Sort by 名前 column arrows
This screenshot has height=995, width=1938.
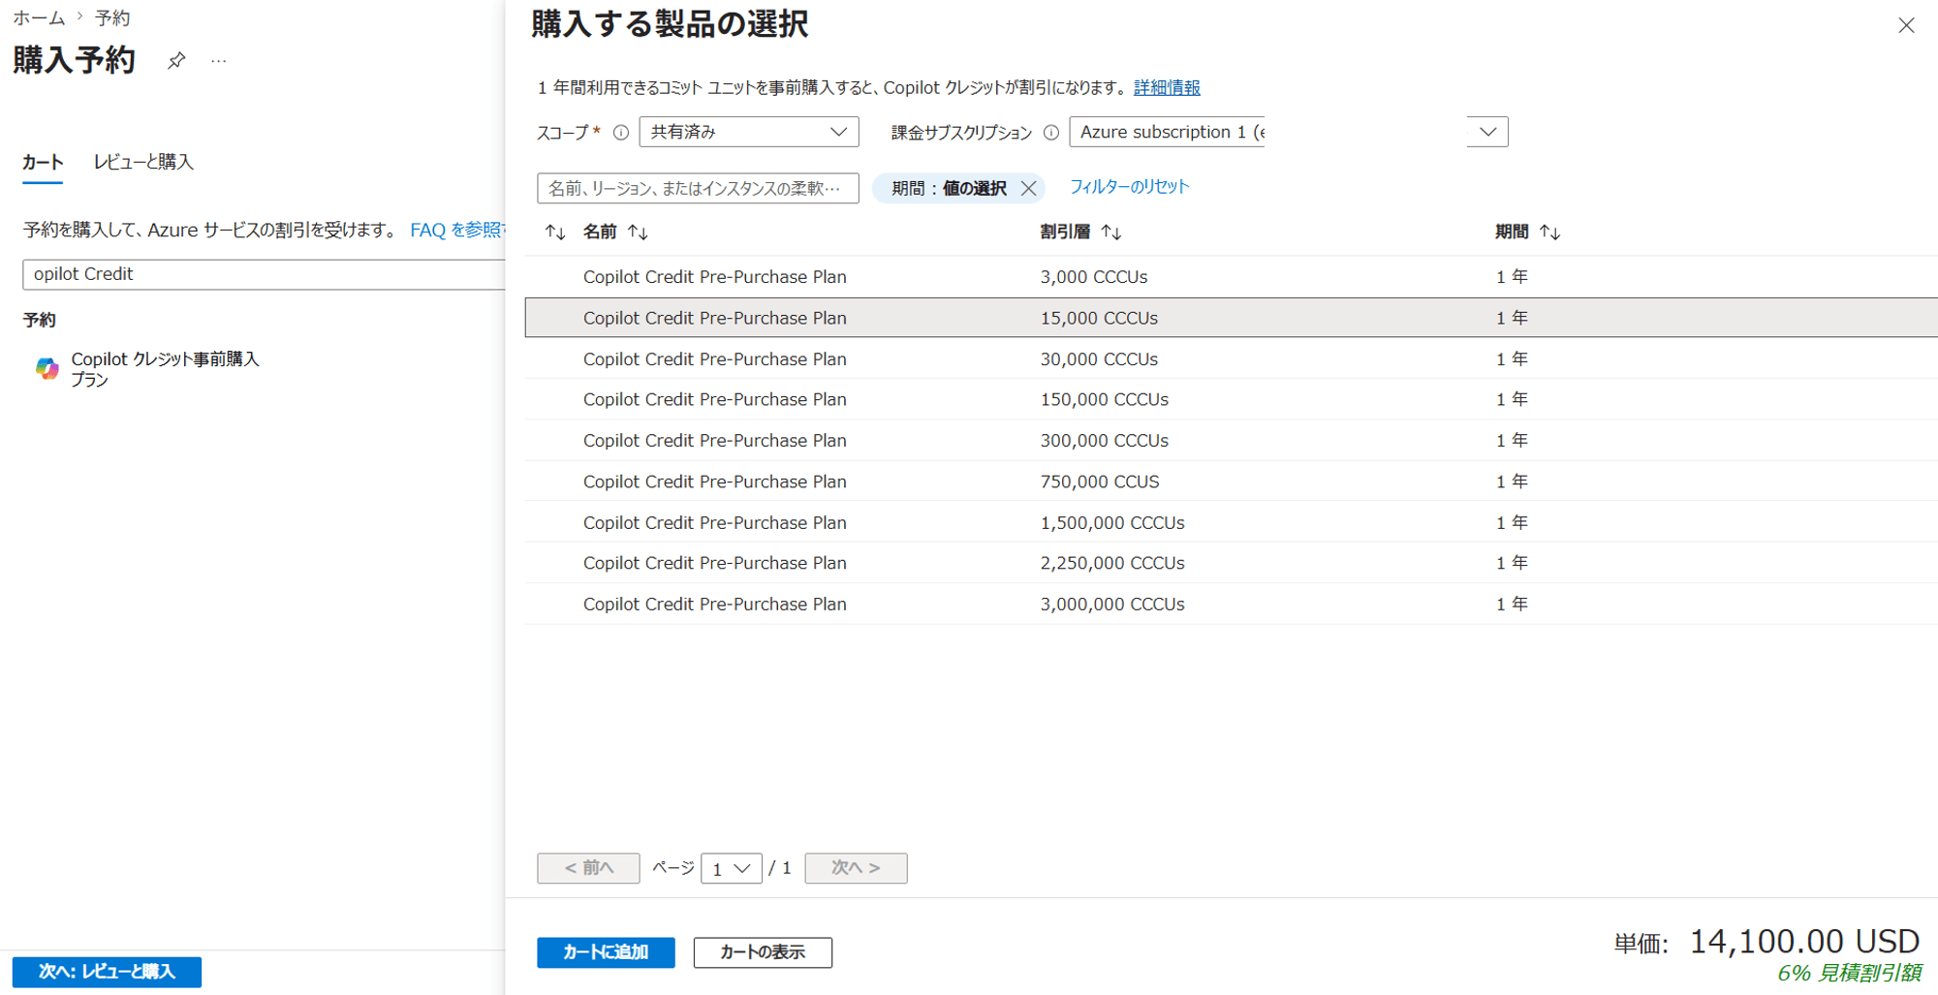pyautogui.click(x=638, y=233)
